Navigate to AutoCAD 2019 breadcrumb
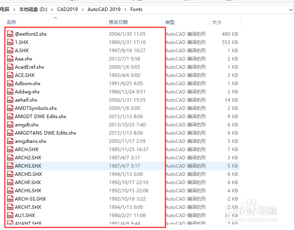The image size is (294, 230). 104,9
